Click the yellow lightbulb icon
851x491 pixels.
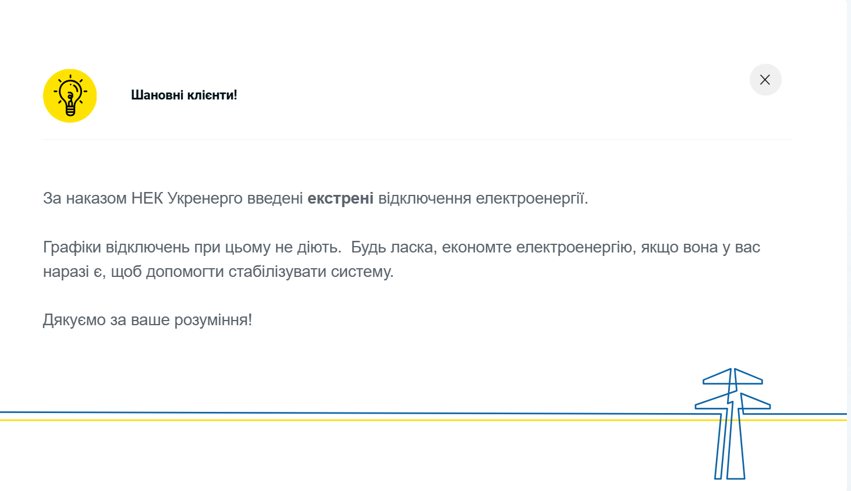click(70, 95)
